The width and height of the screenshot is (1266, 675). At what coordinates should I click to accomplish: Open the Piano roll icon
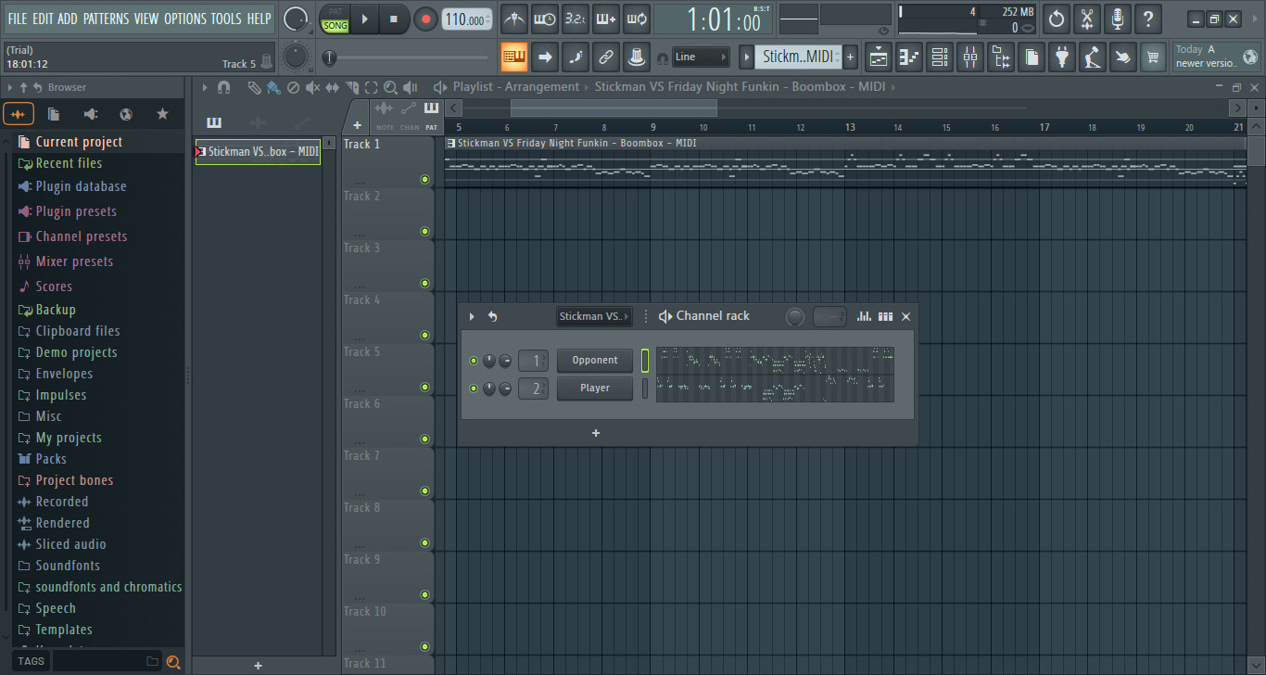pyautogui.click(x=908, y=57)
